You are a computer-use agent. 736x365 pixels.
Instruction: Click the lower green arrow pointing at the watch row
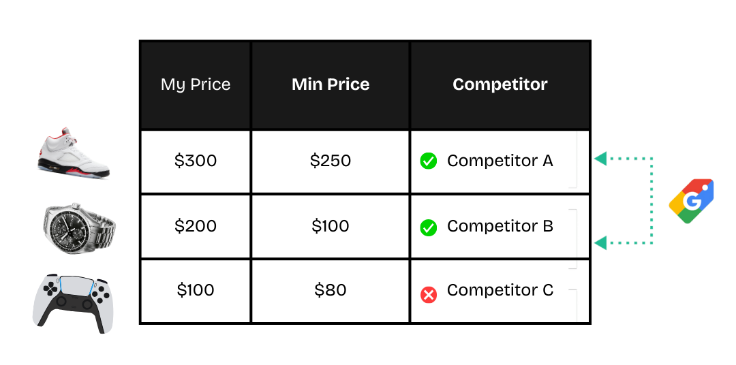coord(600,242)
